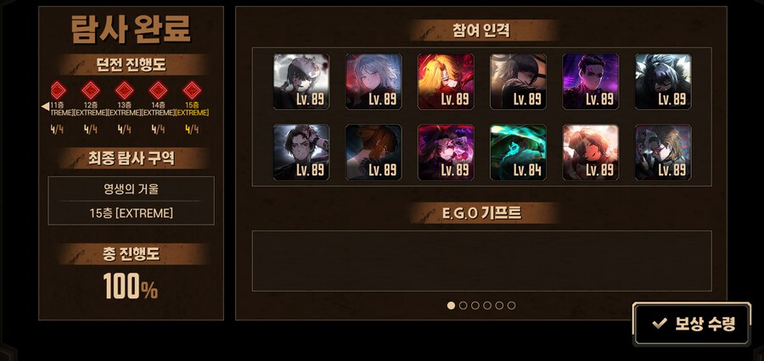Open the last bottom-row identity portrait
The width and height of the screenshot is (764, 361).
pyautogui.click(x=663, y=153)
